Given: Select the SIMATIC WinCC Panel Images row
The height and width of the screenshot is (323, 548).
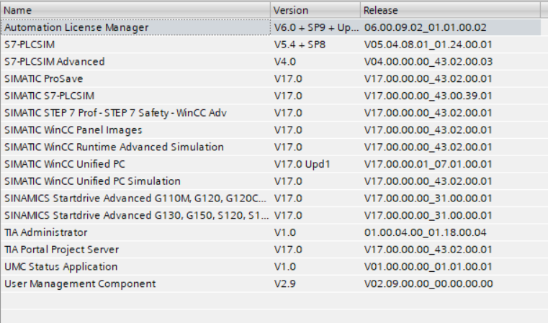Looking at the screenshot, I should (73, 129).
